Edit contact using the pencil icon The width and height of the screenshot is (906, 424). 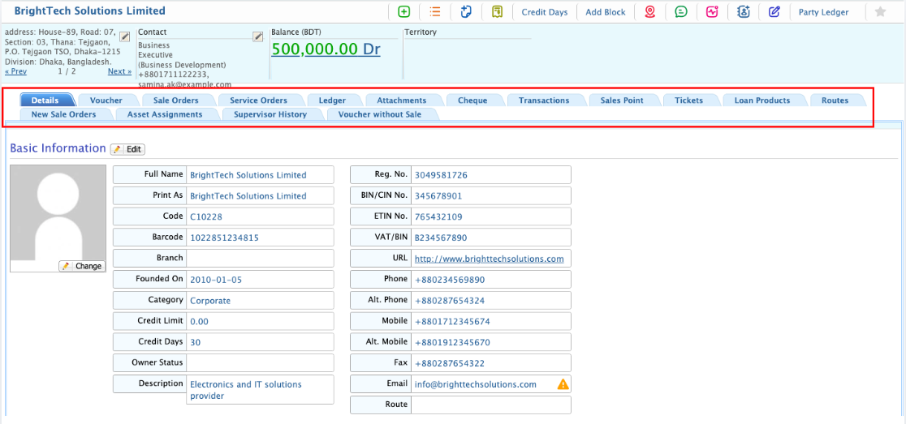[258, 36]
